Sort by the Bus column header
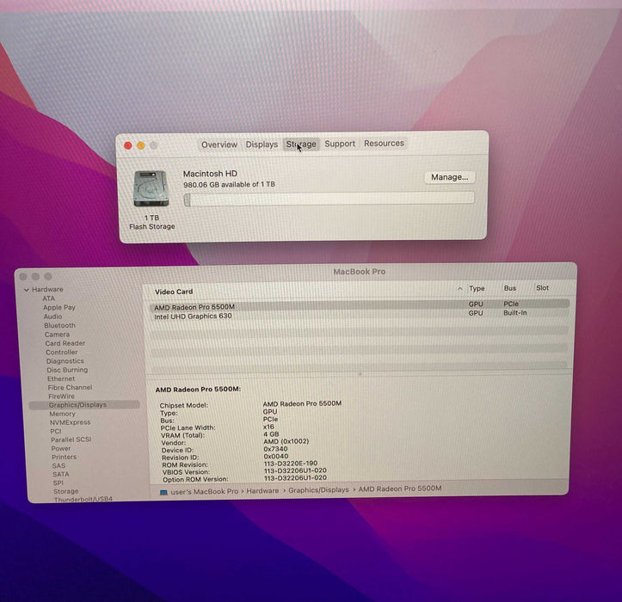The image size is (622, 602). tap(510, 288)
